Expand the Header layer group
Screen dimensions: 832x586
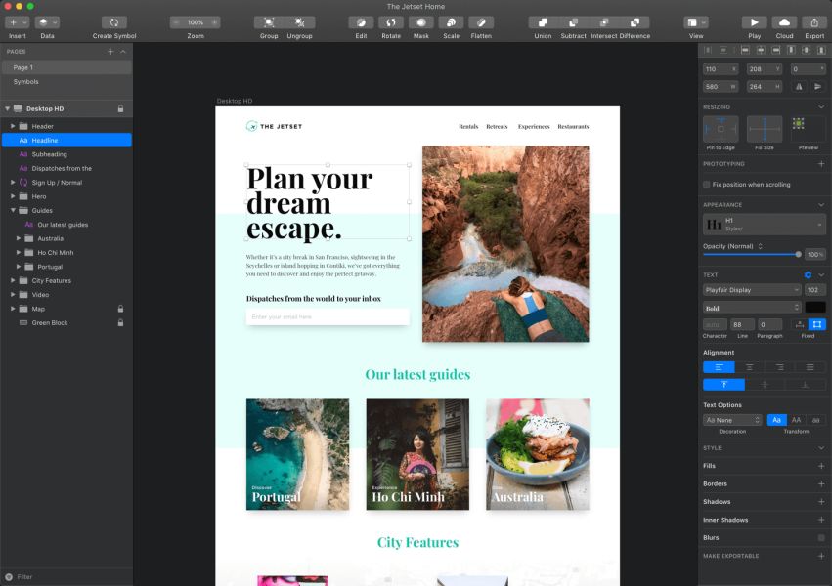click(13, 126)
